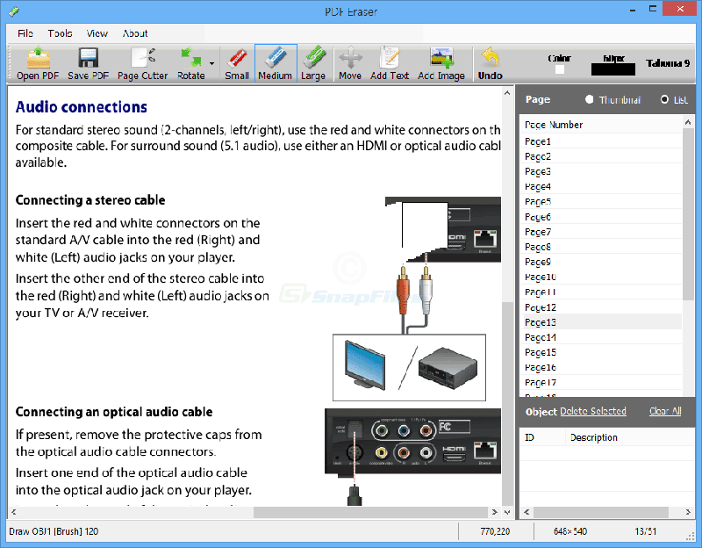Insert a picture with Add Image

click(441, 63)
